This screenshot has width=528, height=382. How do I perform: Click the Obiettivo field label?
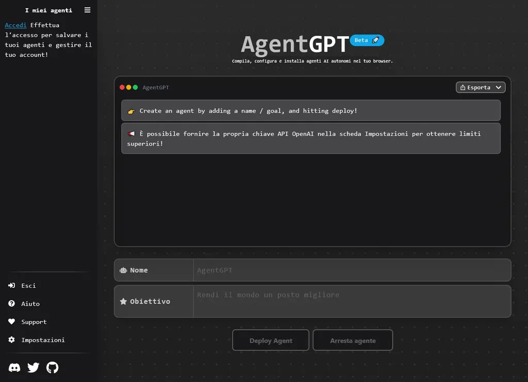coord(150,302)
